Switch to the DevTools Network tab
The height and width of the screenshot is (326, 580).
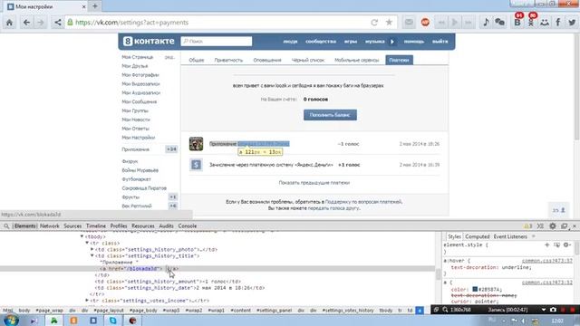49,225
